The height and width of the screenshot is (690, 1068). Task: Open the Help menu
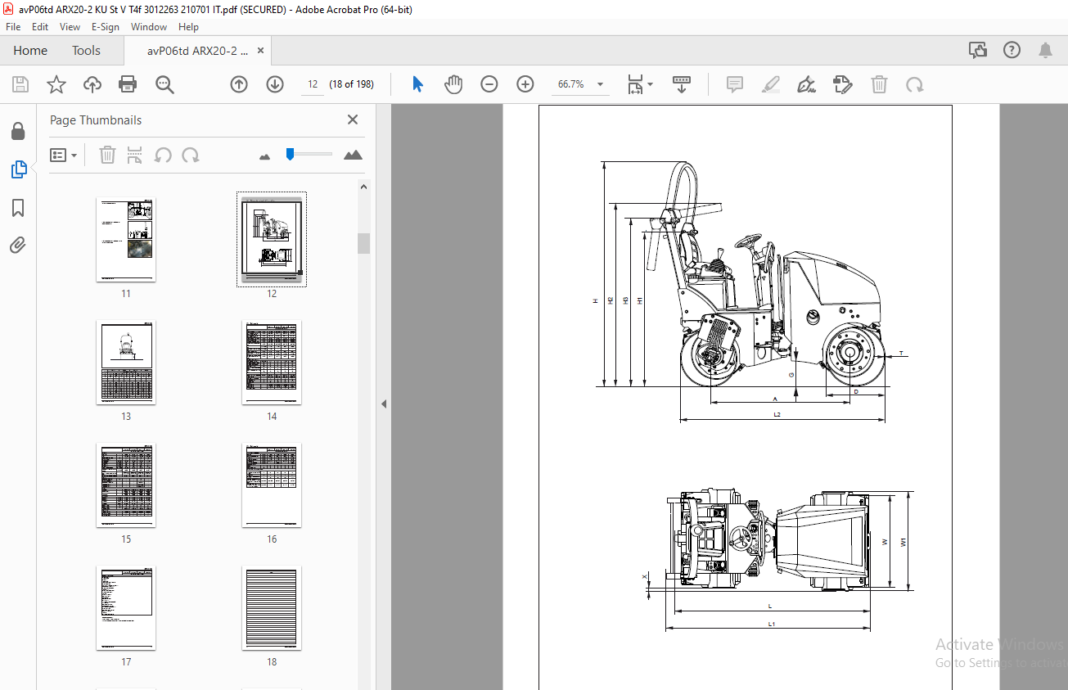click(x=188, y=27)
